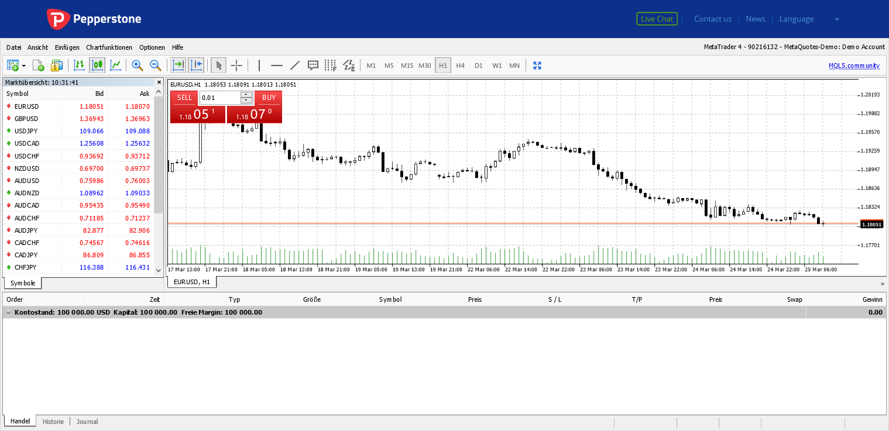This screenshot has height=431, width=889.
Task: Open the New Chart dropdown arrow
Action: coord(22,65)
